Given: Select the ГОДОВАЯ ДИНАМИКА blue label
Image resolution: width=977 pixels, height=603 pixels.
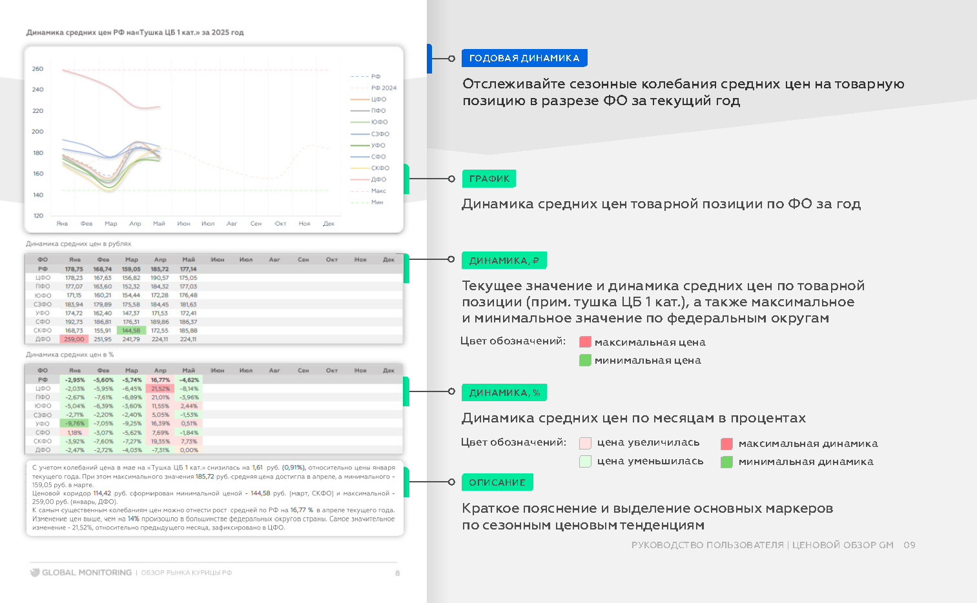Looking at the screenshot, I should point(525,57).
